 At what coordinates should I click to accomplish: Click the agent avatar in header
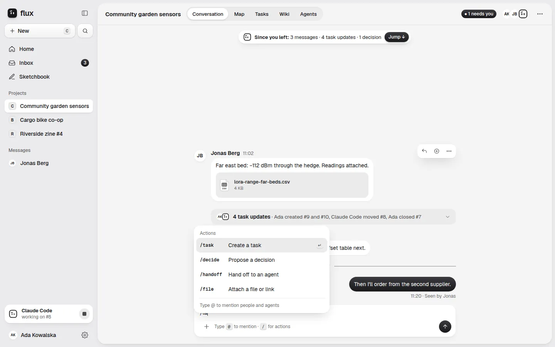523,14
